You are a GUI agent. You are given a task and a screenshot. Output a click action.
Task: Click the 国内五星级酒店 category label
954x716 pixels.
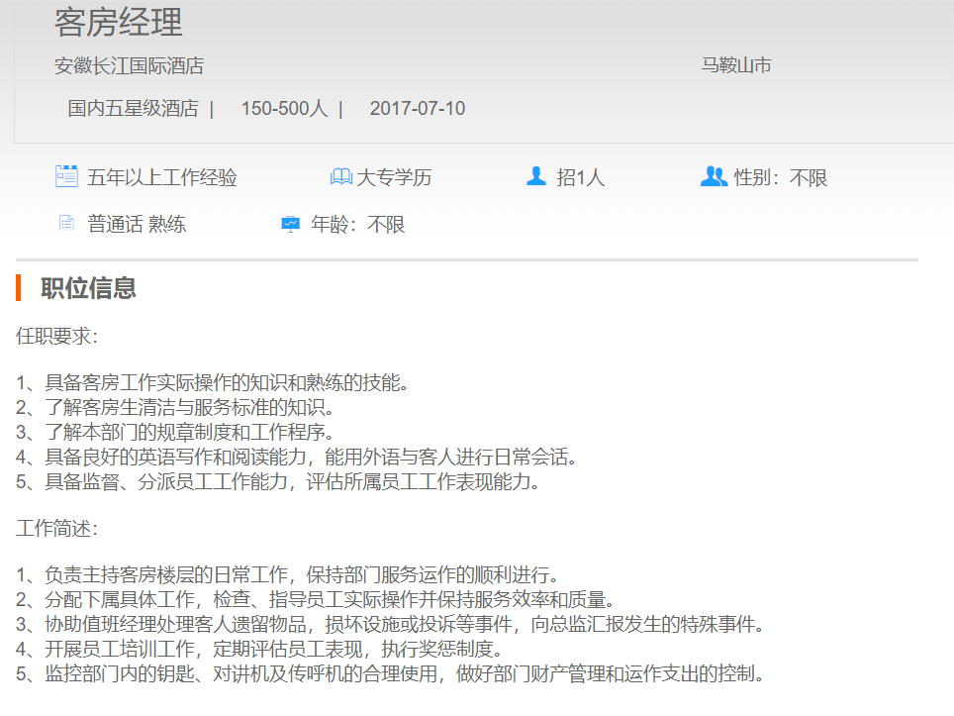click(133, 109)
